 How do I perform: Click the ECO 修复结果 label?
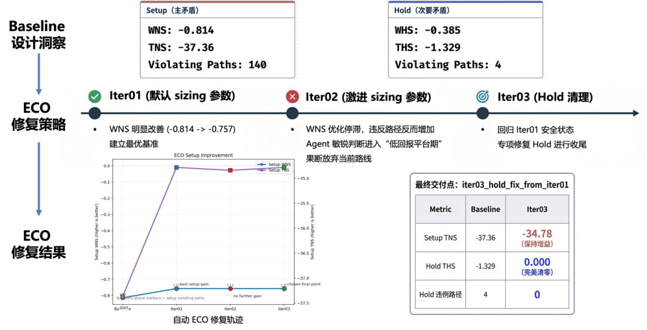point(38,244)
